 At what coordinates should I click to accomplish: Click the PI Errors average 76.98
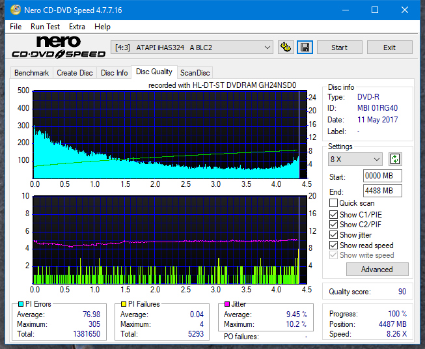(x=91, y=314)
